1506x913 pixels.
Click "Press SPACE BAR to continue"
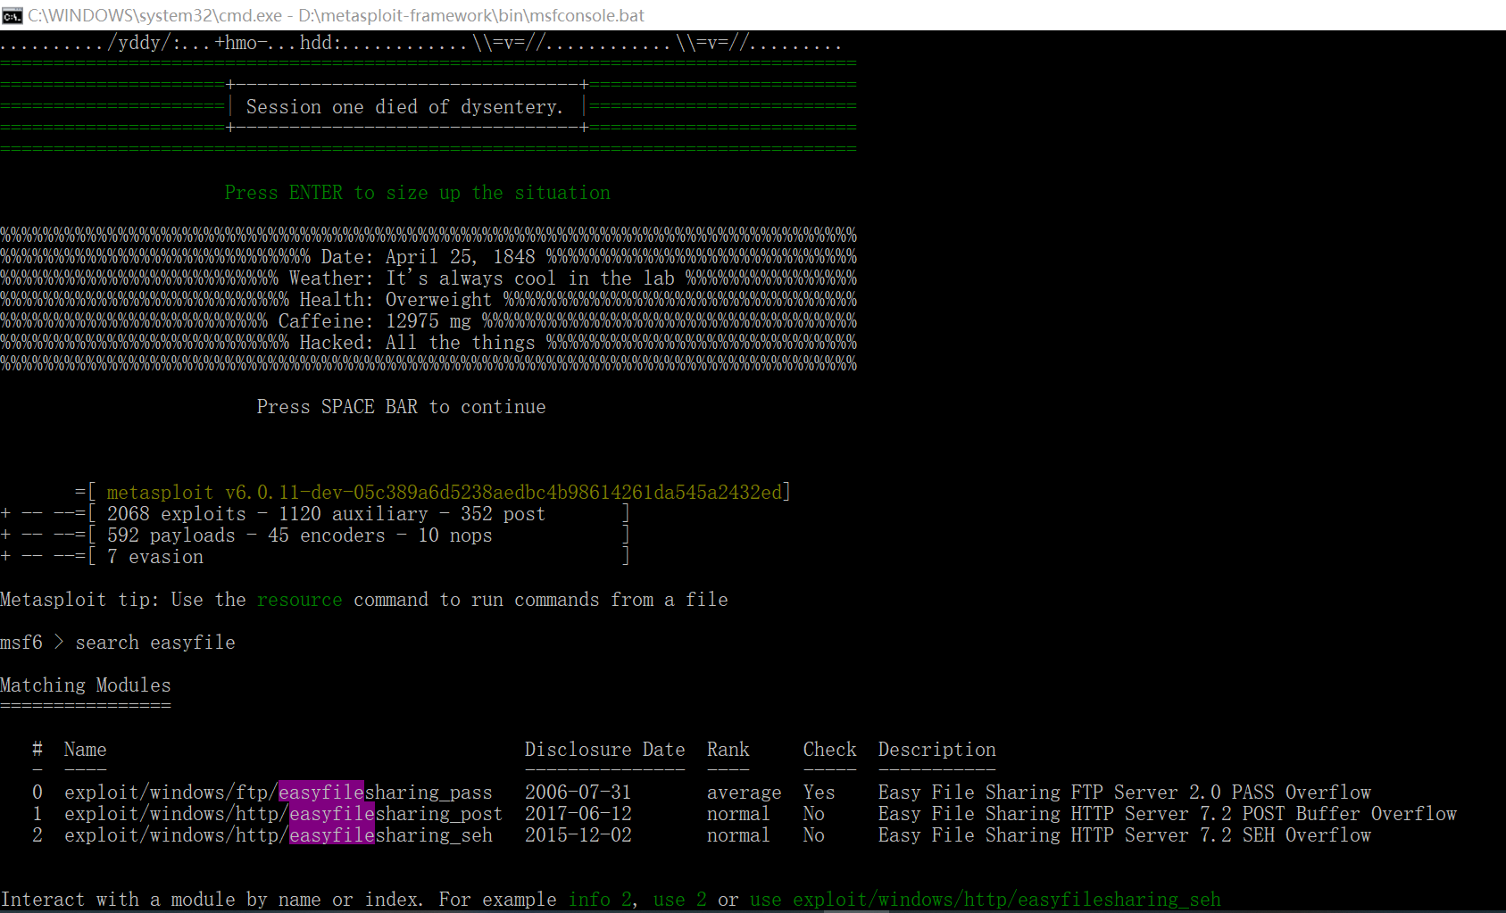coord(401,407)
